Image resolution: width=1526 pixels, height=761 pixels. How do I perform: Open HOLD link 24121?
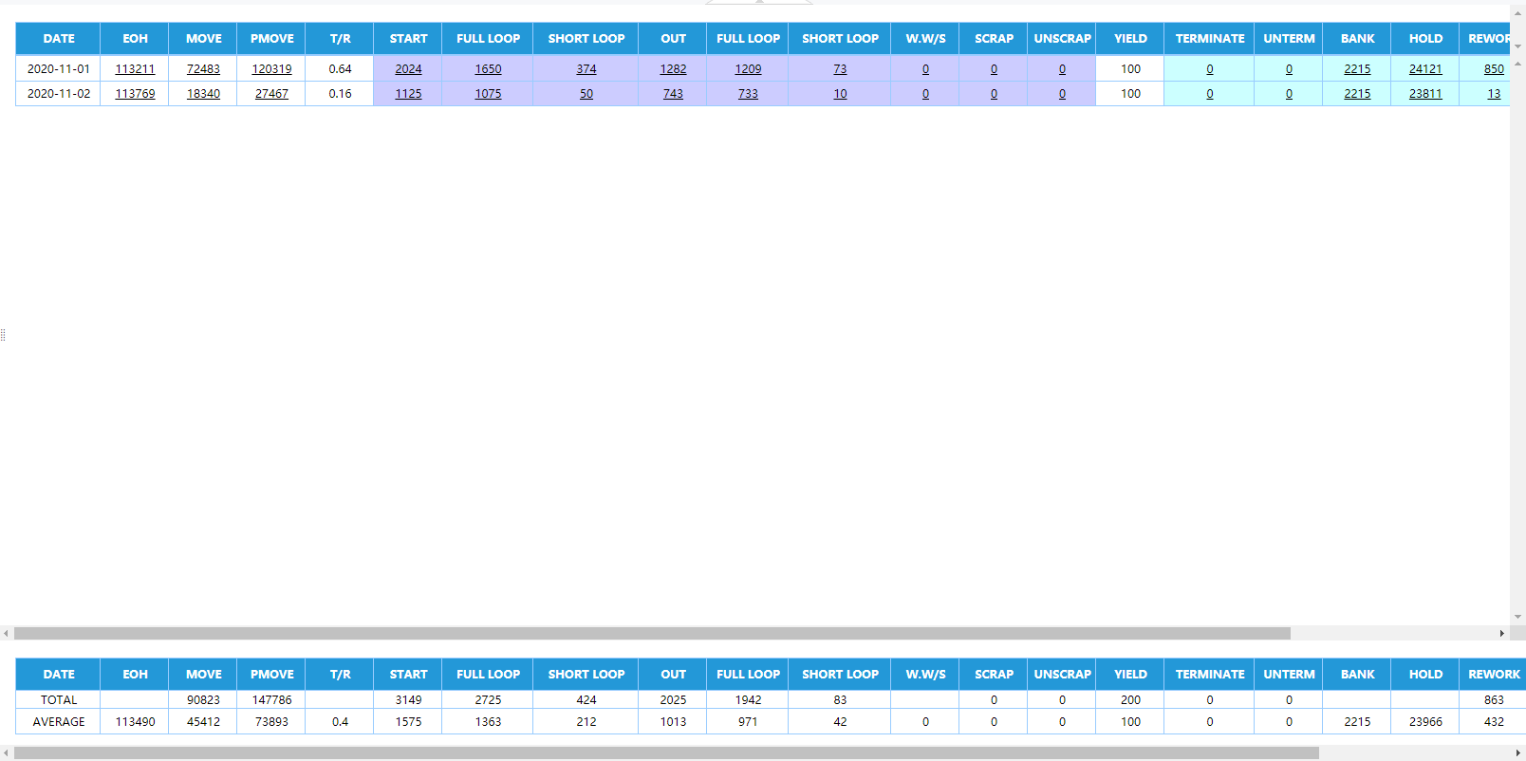(x=1425, y=69)
